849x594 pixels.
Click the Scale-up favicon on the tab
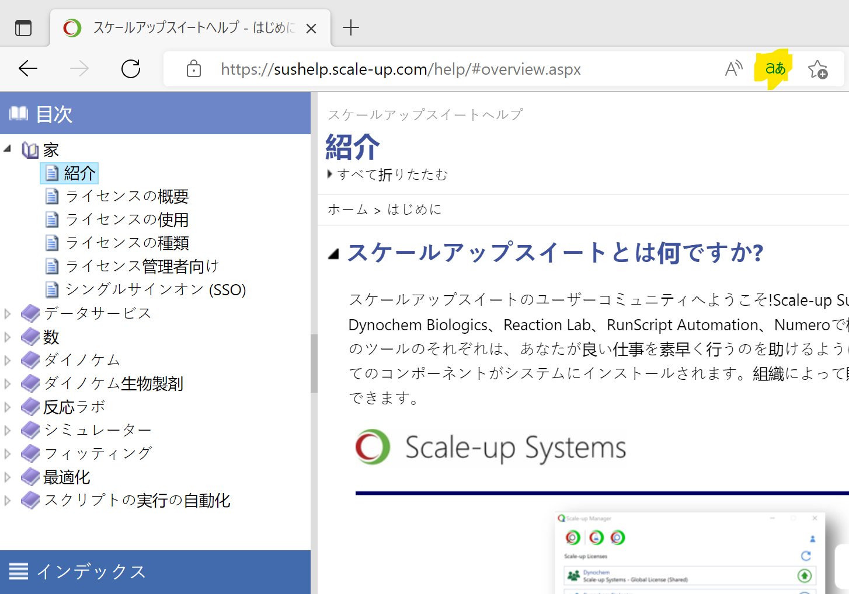[x=71, y=27]
